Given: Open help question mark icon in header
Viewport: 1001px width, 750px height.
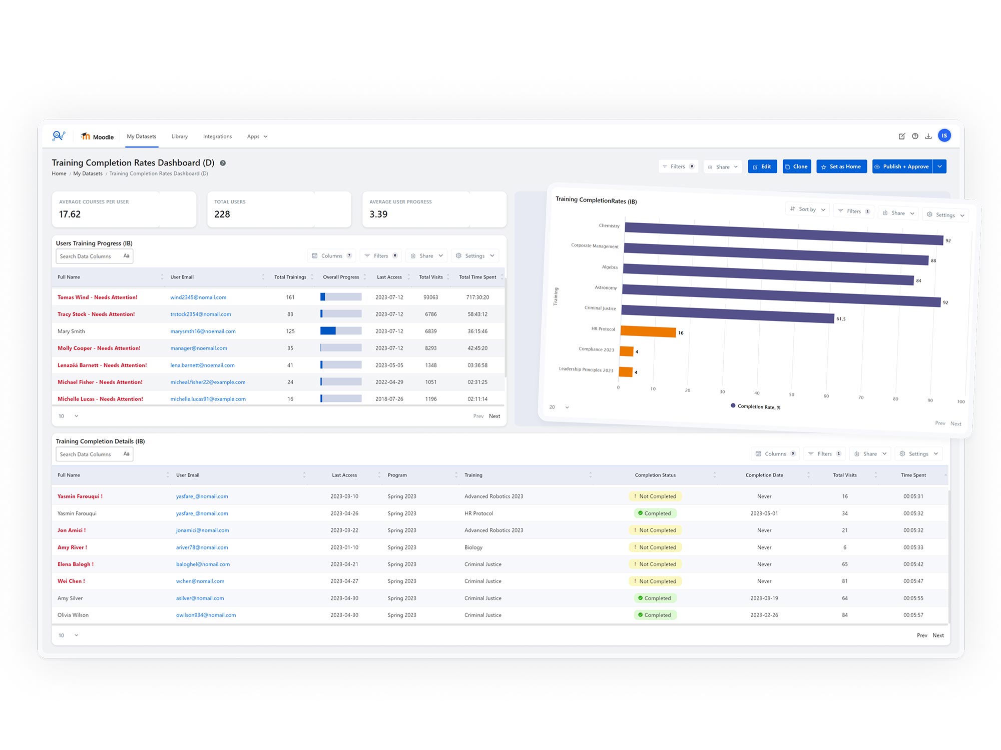Looking at the screenshot, I should [x=915, y=136].
